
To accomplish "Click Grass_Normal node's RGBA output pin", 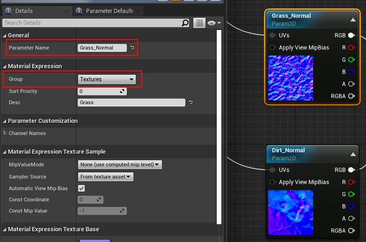I will tap(351, 96).
